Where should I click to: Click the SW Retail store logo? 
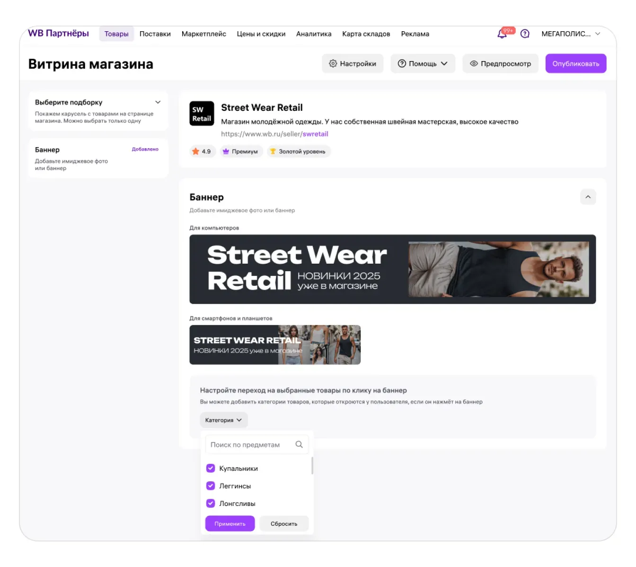(202, 114)
